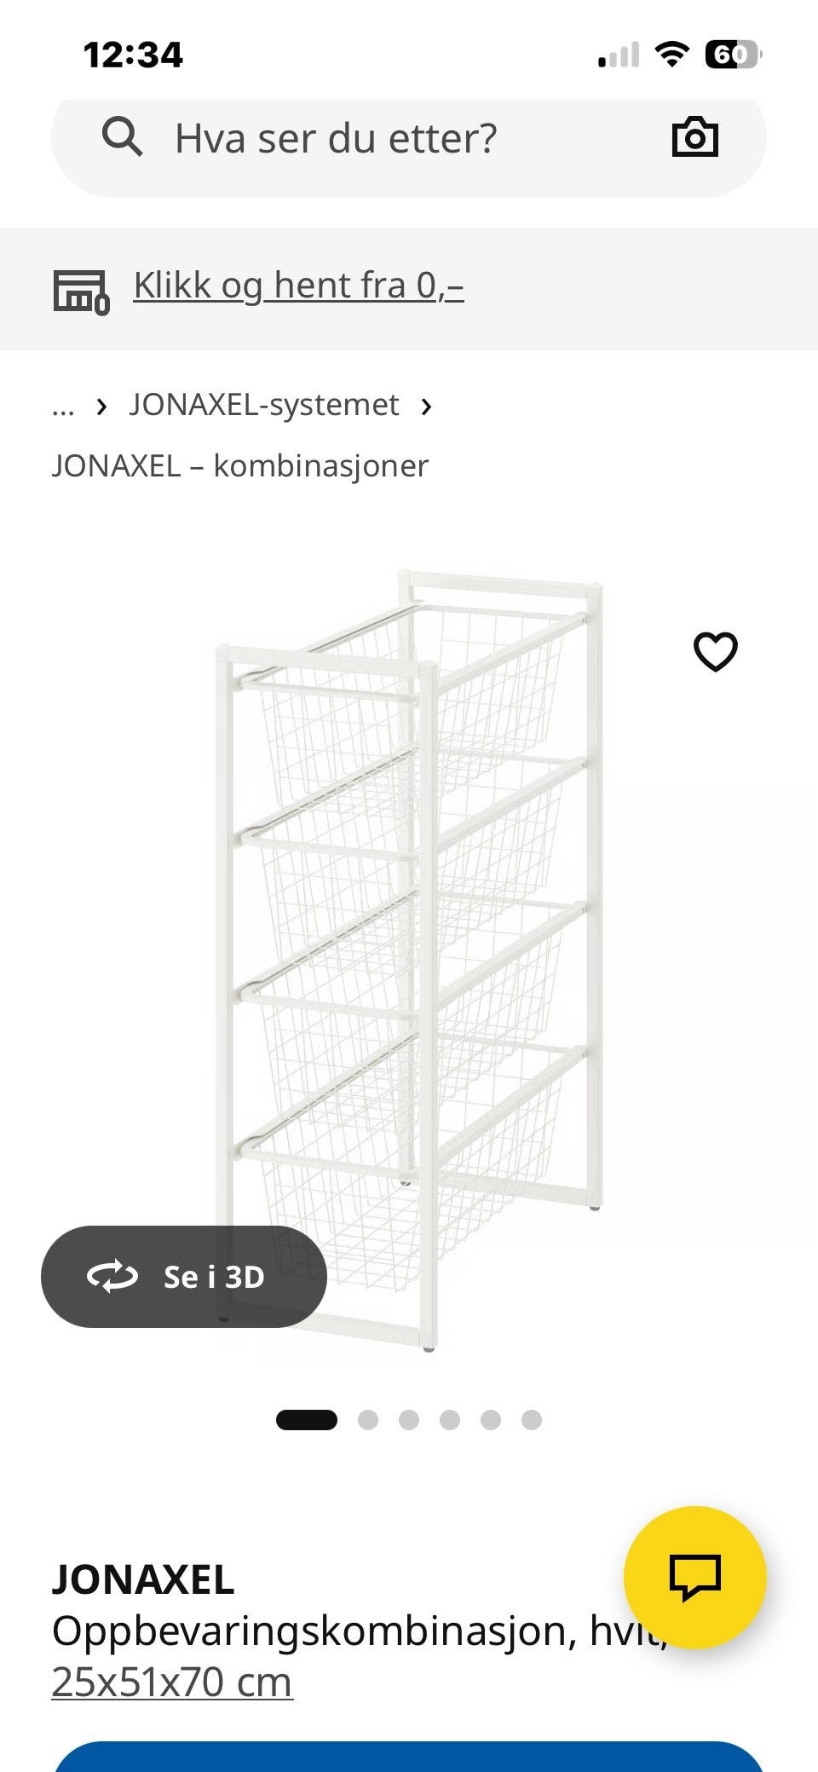Open camera visual search icon
The width and height of the screenshot is (818, 1772).
[695, 136]
